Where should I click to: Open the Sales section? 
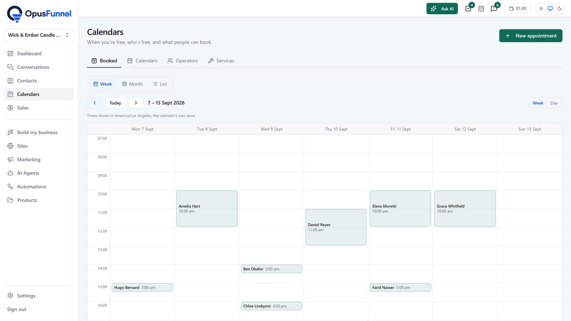point(39,108)
